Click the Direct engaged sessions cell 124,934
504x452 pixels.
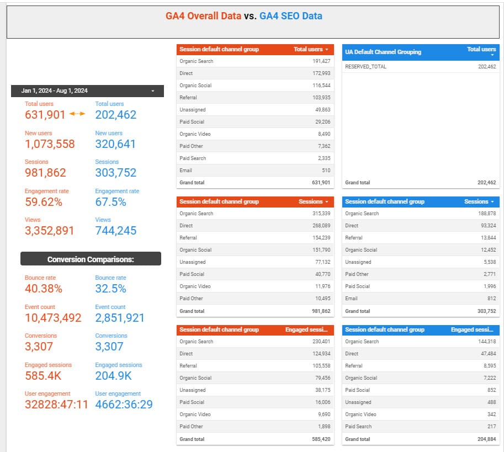coord(321,354)
